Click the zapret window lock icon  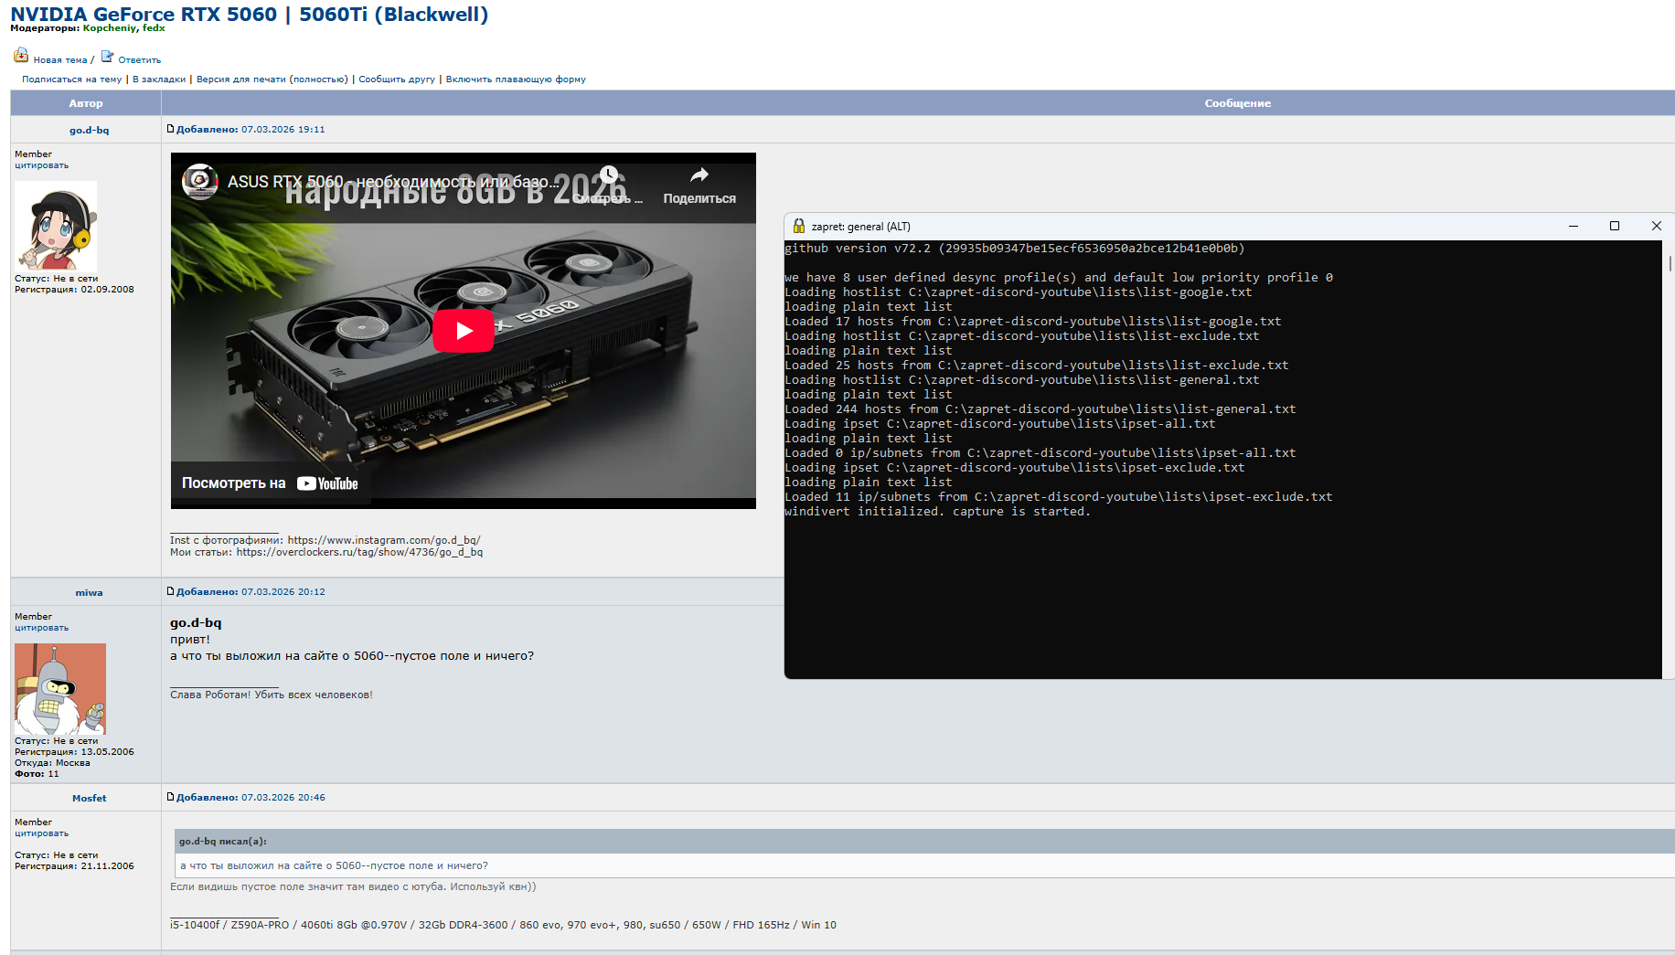coord(799,227)
